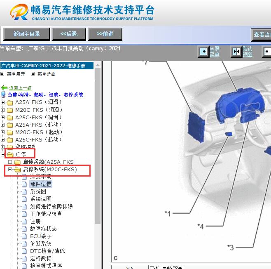Click the 注册 document icon

[x=24, y=222]
